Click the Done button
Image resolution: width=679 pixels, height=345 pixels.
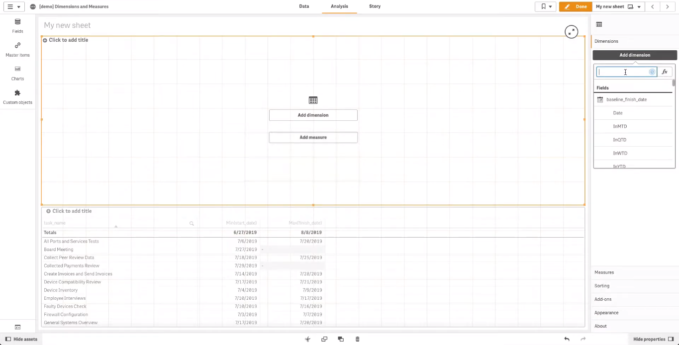tap(576, 6)
